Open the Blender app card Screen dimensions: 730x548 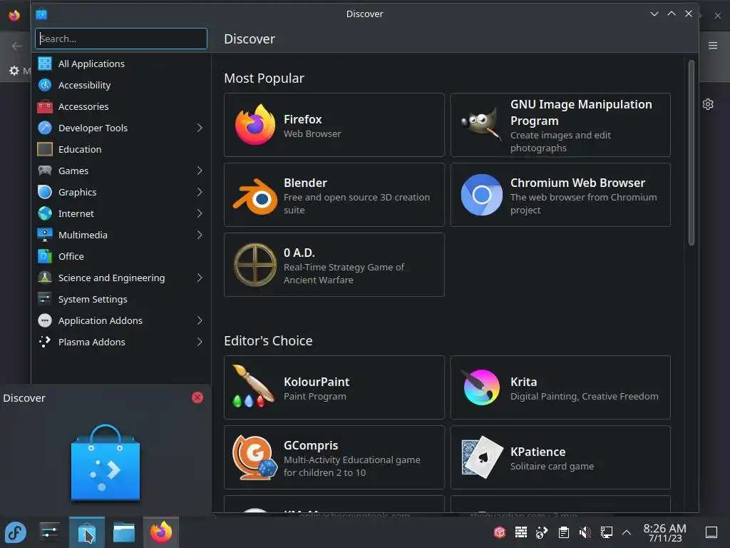click(x=334, y=195)
